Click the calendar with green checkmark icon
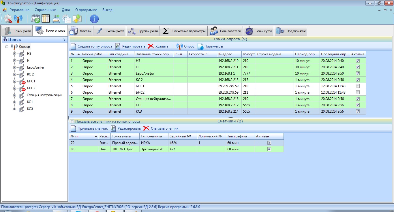Image resolution: width=394 pixels, height=212 pixels. [x=36, y=19]
